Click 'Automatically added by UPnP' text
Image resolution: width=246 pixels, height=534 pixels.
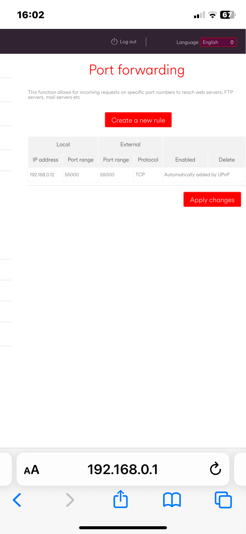197,175
